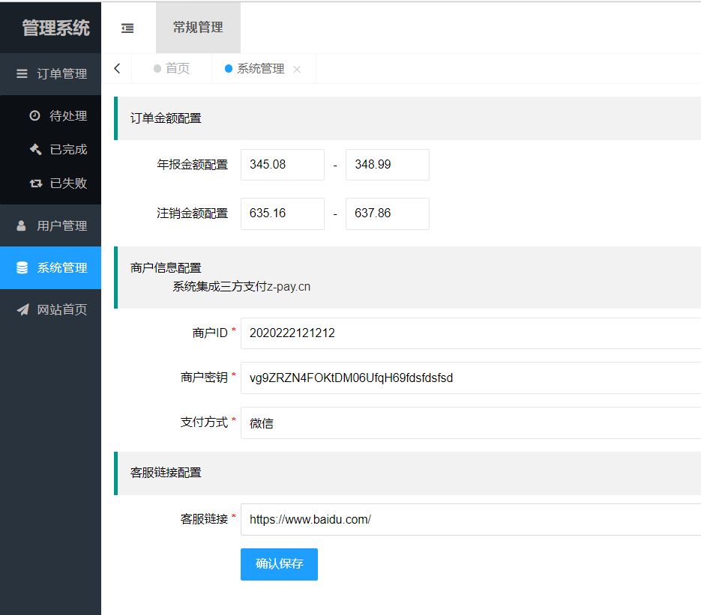Click the sidebar collapse hamburger icon
The width and height of the screenshot is (701, 615).
(127, 28)
